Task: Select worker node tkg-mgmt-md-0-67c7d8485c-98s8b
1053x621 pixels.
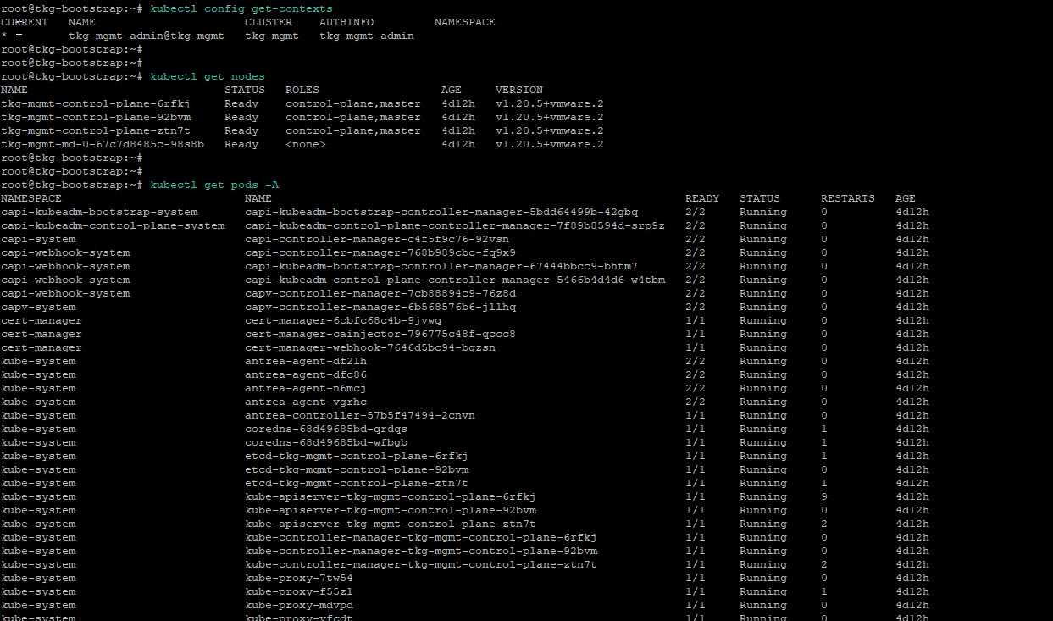Action: (103, 144)
